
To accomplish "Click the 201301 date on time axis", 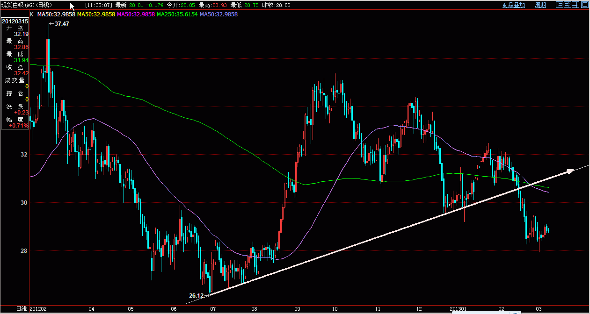I will [x=459, y=309].
